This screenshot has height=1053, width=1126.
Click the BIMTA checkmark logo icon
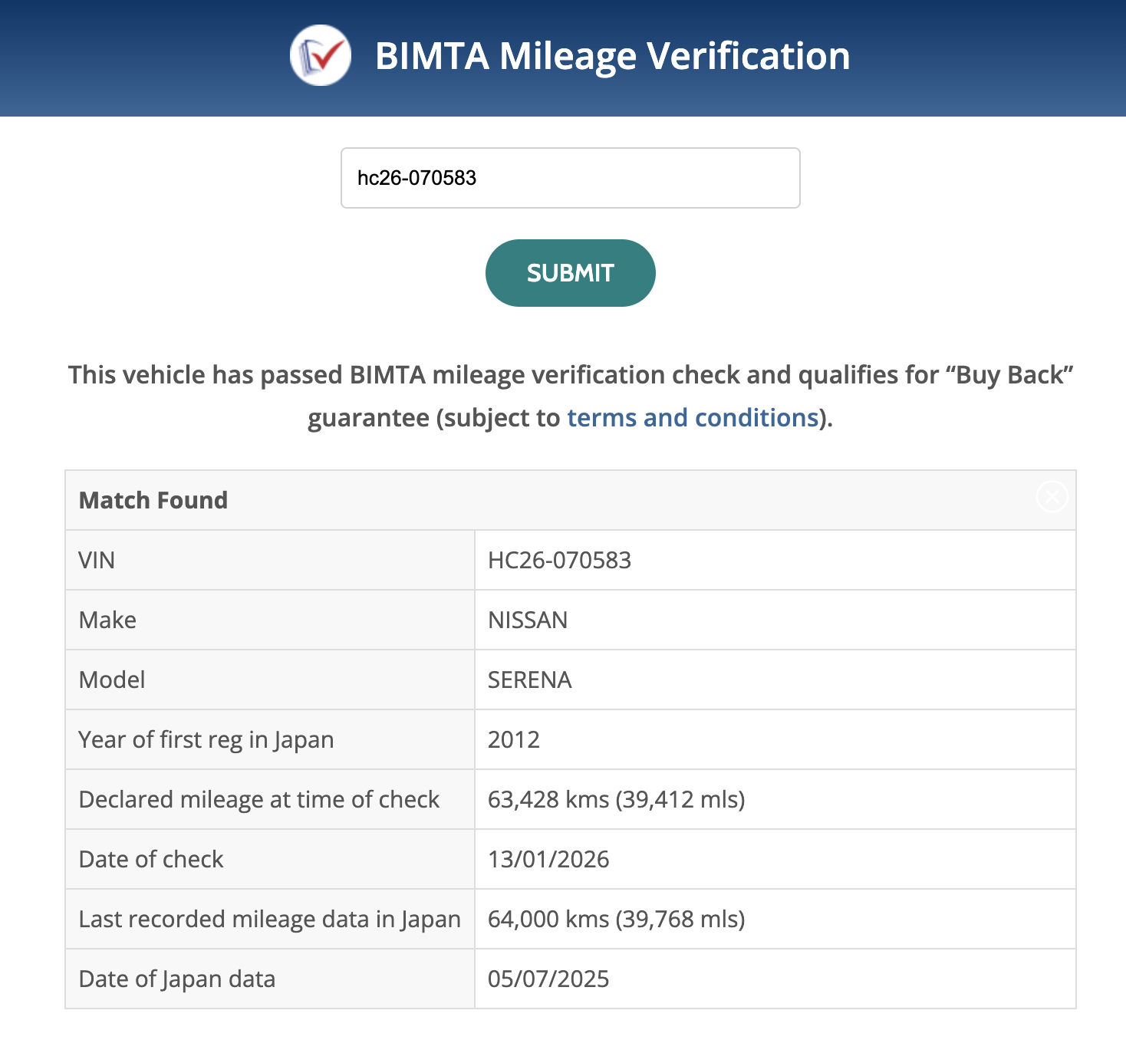click(x=321, y=55)
